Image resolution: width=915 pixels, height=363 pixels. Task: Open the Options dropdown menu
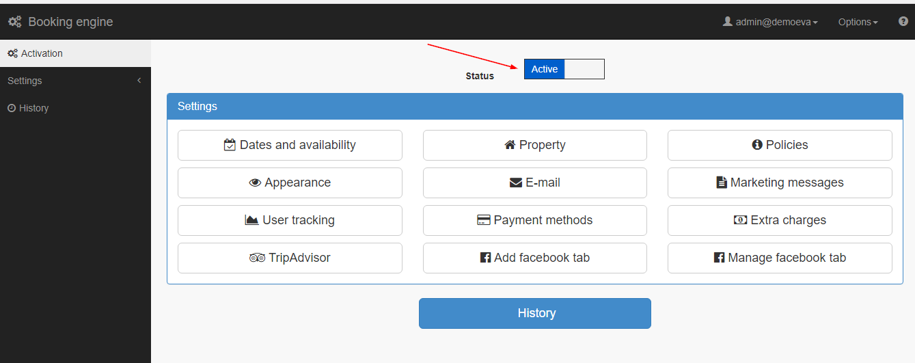858,22
